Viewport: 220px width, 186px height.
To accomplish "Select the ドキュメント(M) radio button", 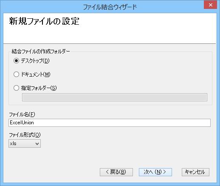I will click(16, 74).
